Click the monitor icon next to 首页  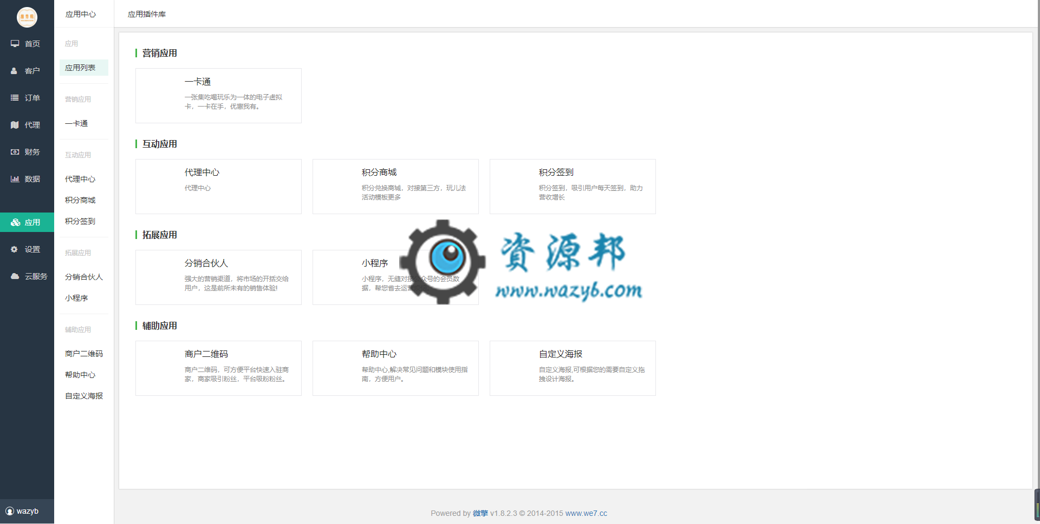[15, 43]
